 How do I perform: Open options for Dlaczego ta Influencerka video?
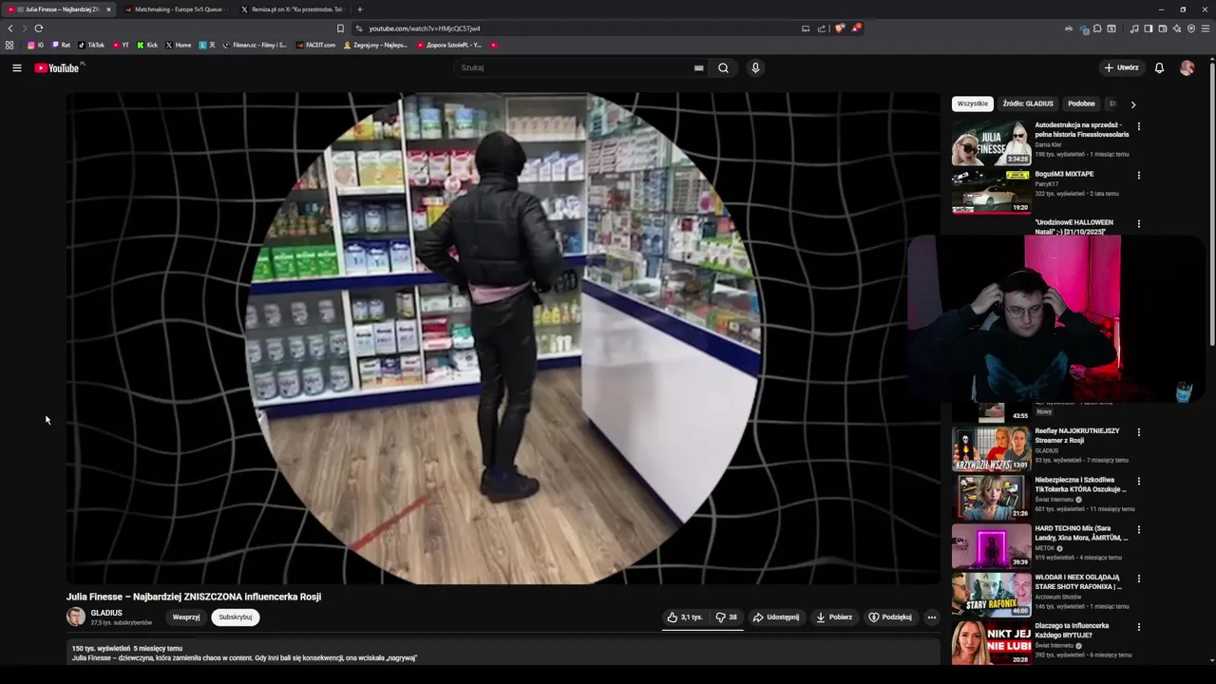[x=1138, y=627]
